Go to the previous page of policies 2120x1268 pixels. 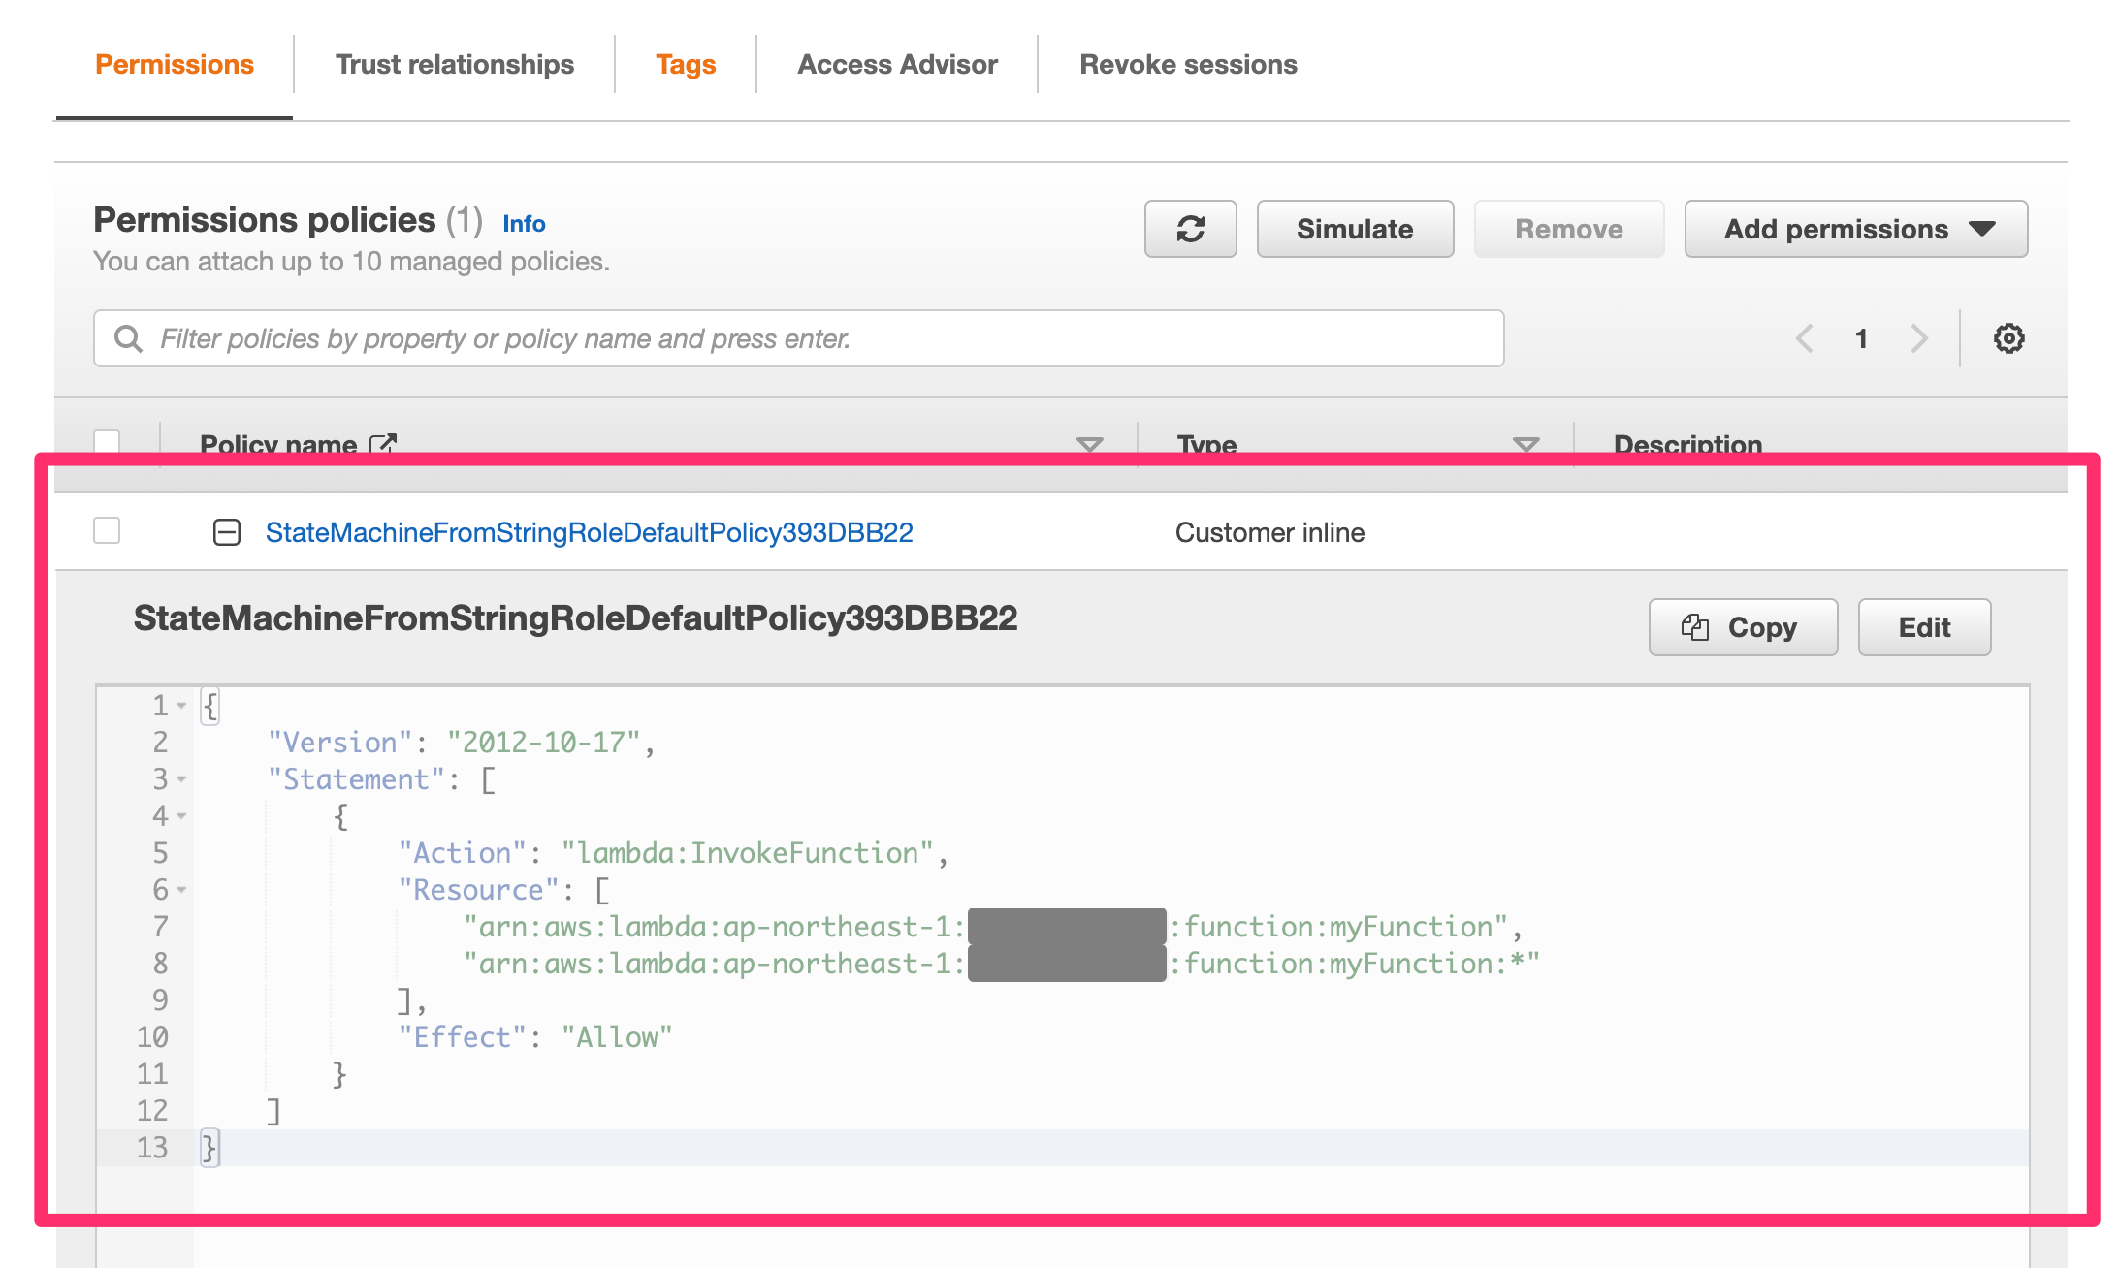[x=1804, y=338]
